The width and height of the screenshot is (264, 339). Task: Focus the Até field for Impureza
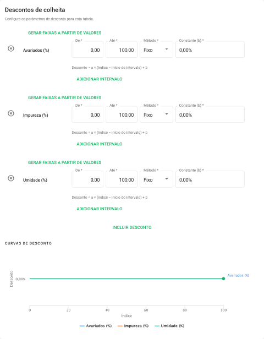pyautogui.click(x=122, y=114)
